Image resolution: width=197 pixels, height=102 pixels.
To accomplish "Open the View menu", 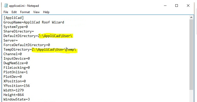I will 36,12.
